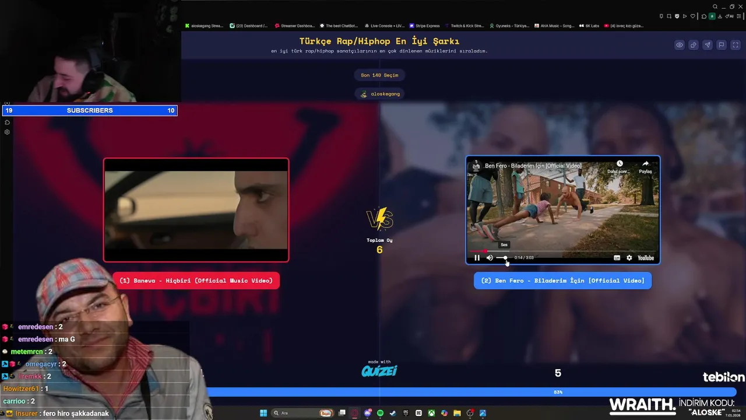Adjust the YouTube volume slider
Screen dimensions: 746x420
pyautogui.click(x=502, y=258)
